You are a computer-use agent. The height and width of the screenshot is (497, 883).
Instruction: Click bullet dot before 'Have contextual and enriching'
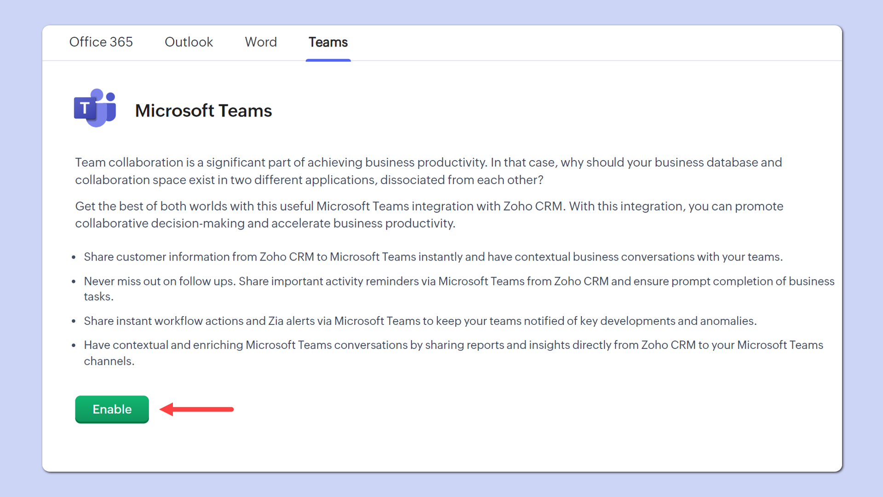click(74, 346)
